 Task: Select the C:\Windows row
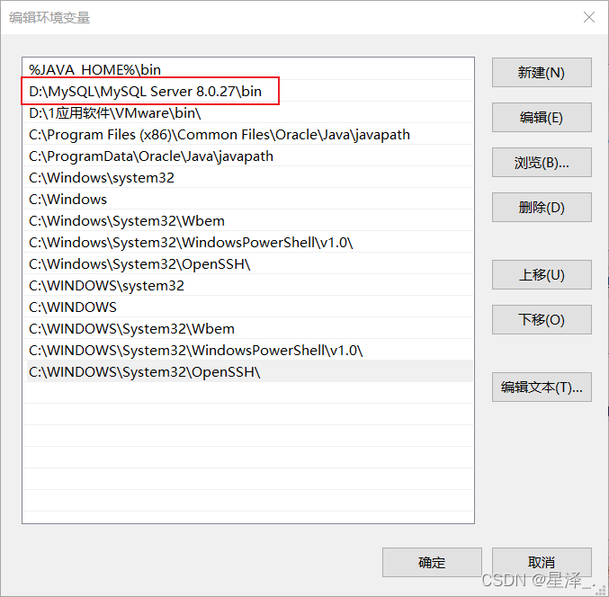248,199
